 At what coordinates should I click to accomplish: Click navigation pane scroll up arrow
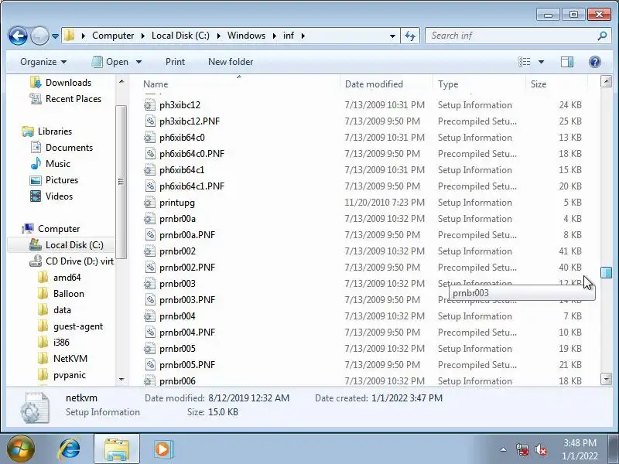tap(121, 82)
